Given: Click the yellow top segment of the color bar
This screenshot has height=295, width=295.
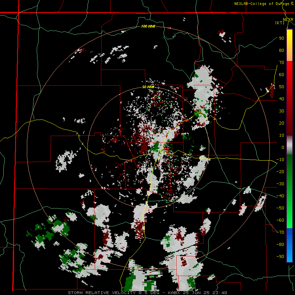Looking at the screenshot, I should pos(289,45).
